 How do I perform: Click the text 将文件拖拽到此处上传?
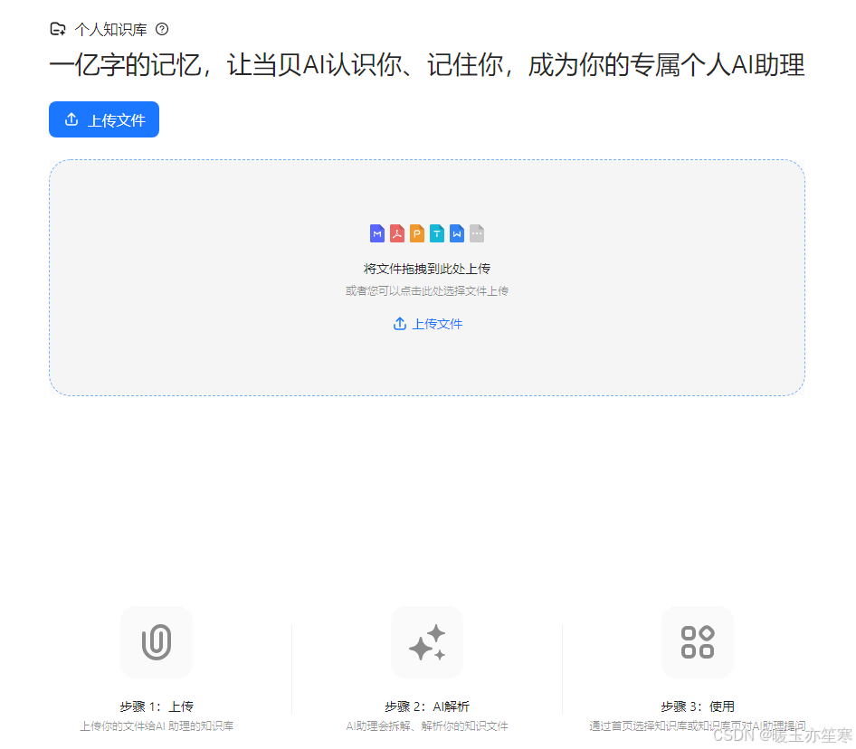coord(427,269)
